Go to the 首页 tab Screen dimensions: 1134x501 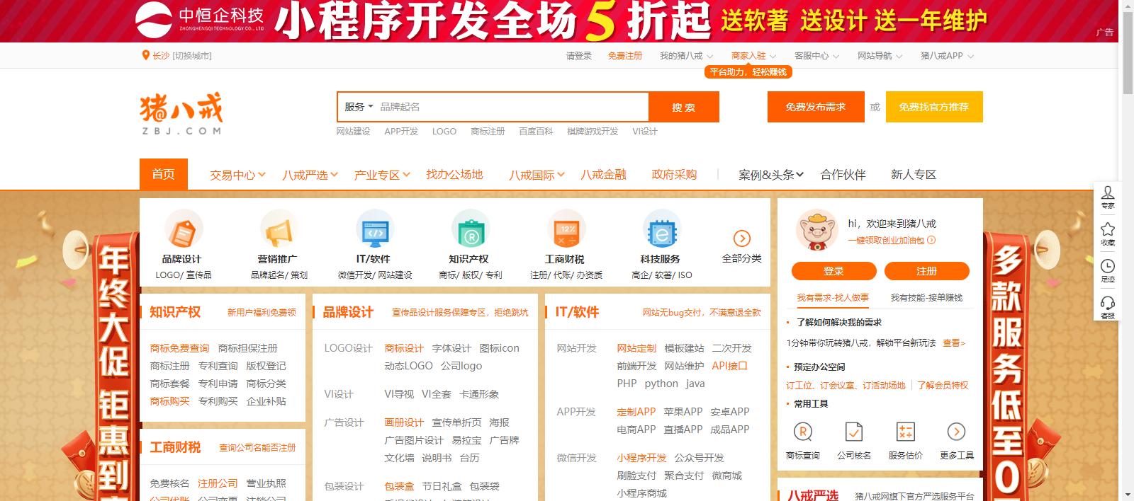pyautogui.click(x=164, y=174)
